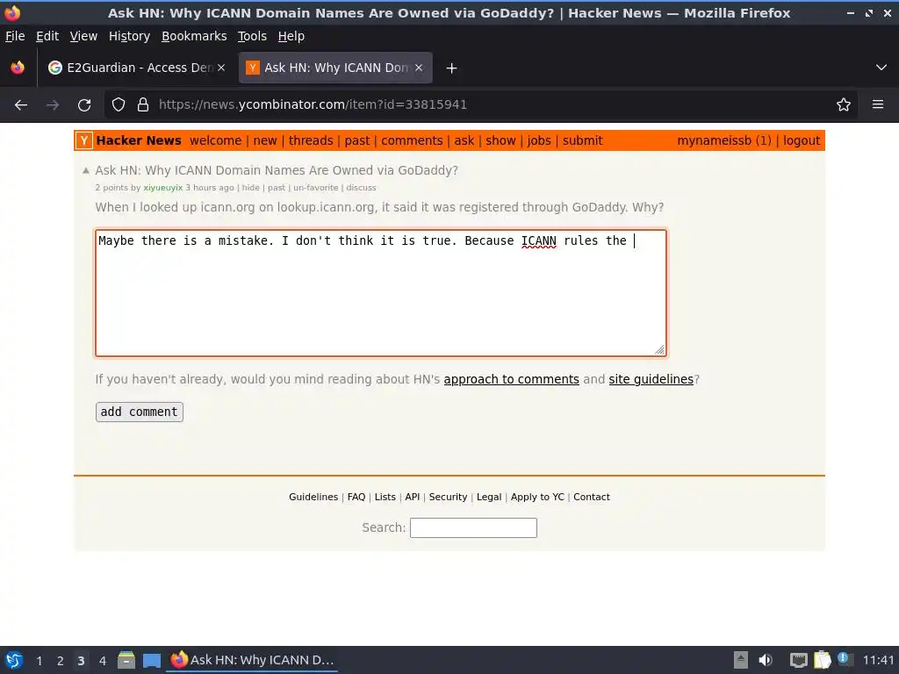Go back to the previous page

(21, 105)
